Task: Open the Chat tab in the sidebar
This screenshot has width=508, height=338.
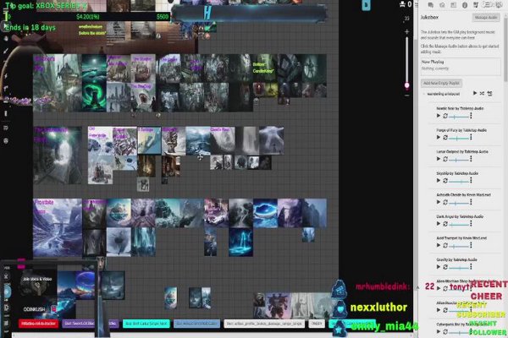Action: point(431,5)
